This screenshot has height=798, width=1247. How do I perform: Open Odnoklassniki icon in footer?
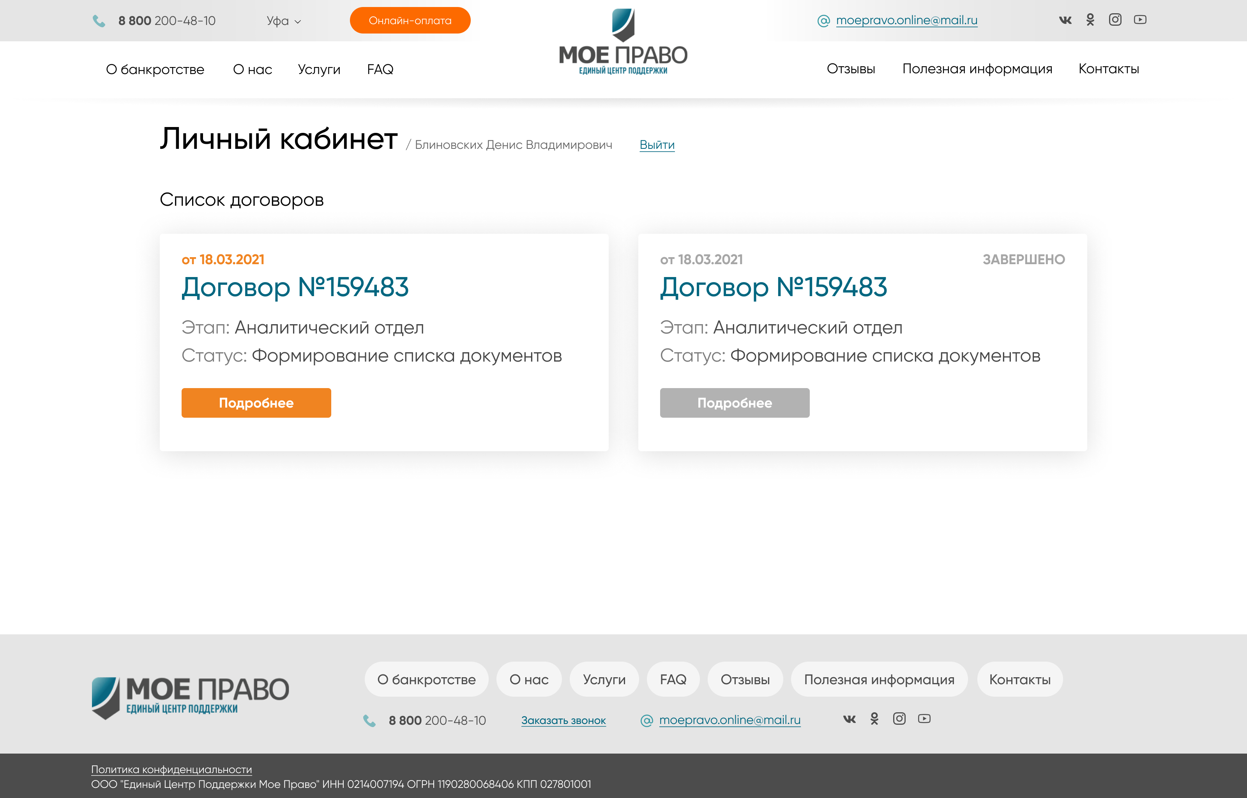874,719
